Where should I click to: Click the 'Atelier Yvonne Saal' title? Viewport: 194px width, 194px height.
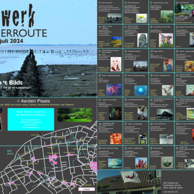[x=161, y=3]
